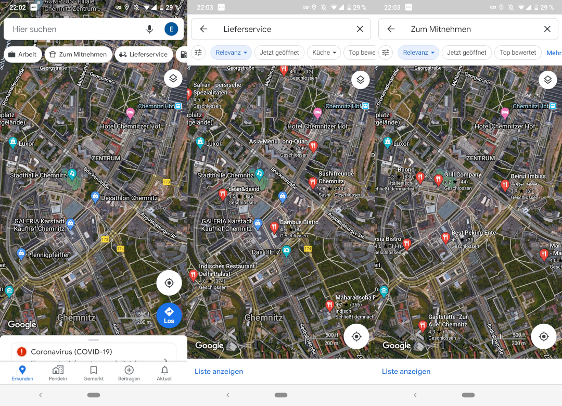Switch to the Erkunden tab
Screen dimensions: 562x406
22,373
